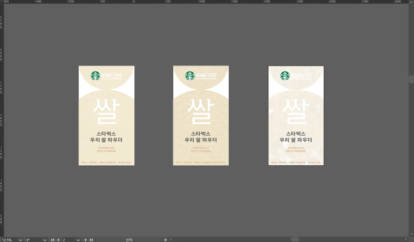Open the 0° rotate view dropdown
This screenshot has height=242, width=414.
pyautogui.click(x=45, y=240)
